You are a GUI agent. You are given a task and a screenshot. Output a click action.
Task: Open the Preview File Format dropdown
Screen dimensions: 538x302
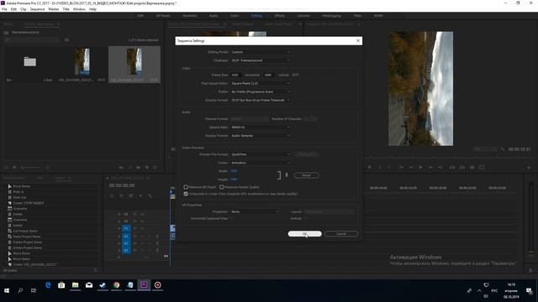(261, 154)
